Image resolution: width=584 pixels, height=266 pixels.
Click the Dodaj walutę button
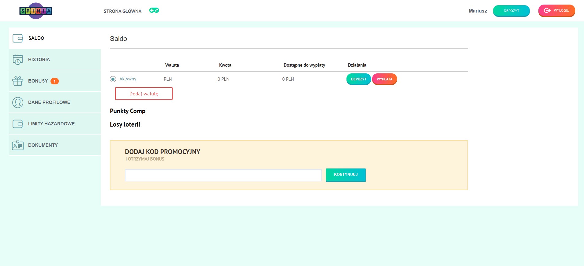[144, 94]
